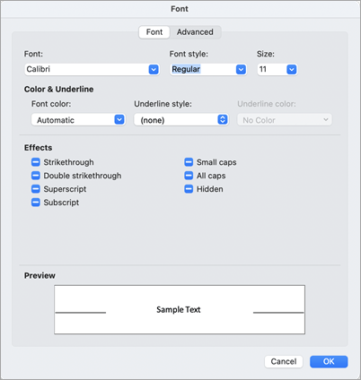Toggle the Small caps checkbox

(189, 162)
